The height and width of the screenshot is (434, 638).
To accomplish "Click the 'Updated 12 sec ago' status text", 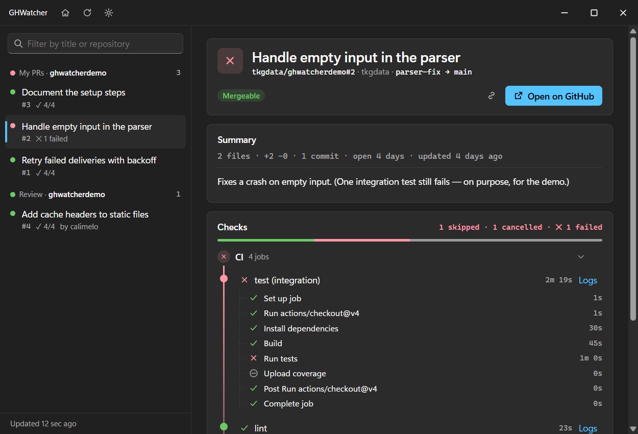I will [x=43, y=423].
